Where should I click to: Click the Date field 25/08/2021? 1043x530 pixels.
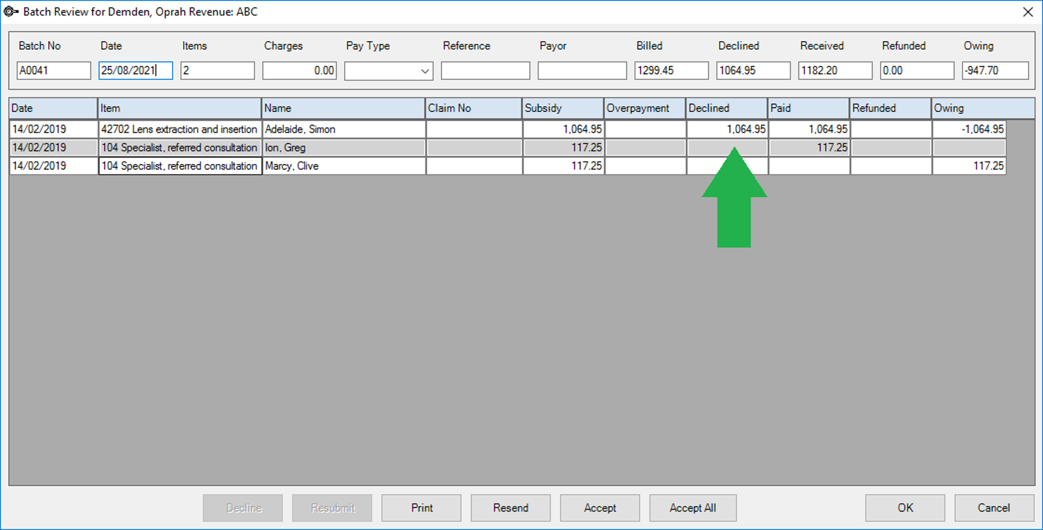point(136,71)
